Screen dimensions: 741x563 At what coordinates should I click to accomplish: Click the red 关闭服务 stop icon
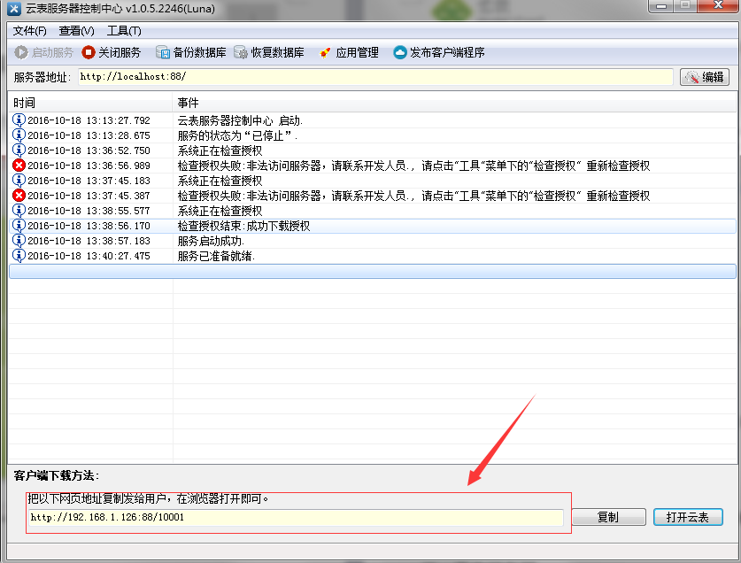[x=89, y=52]
